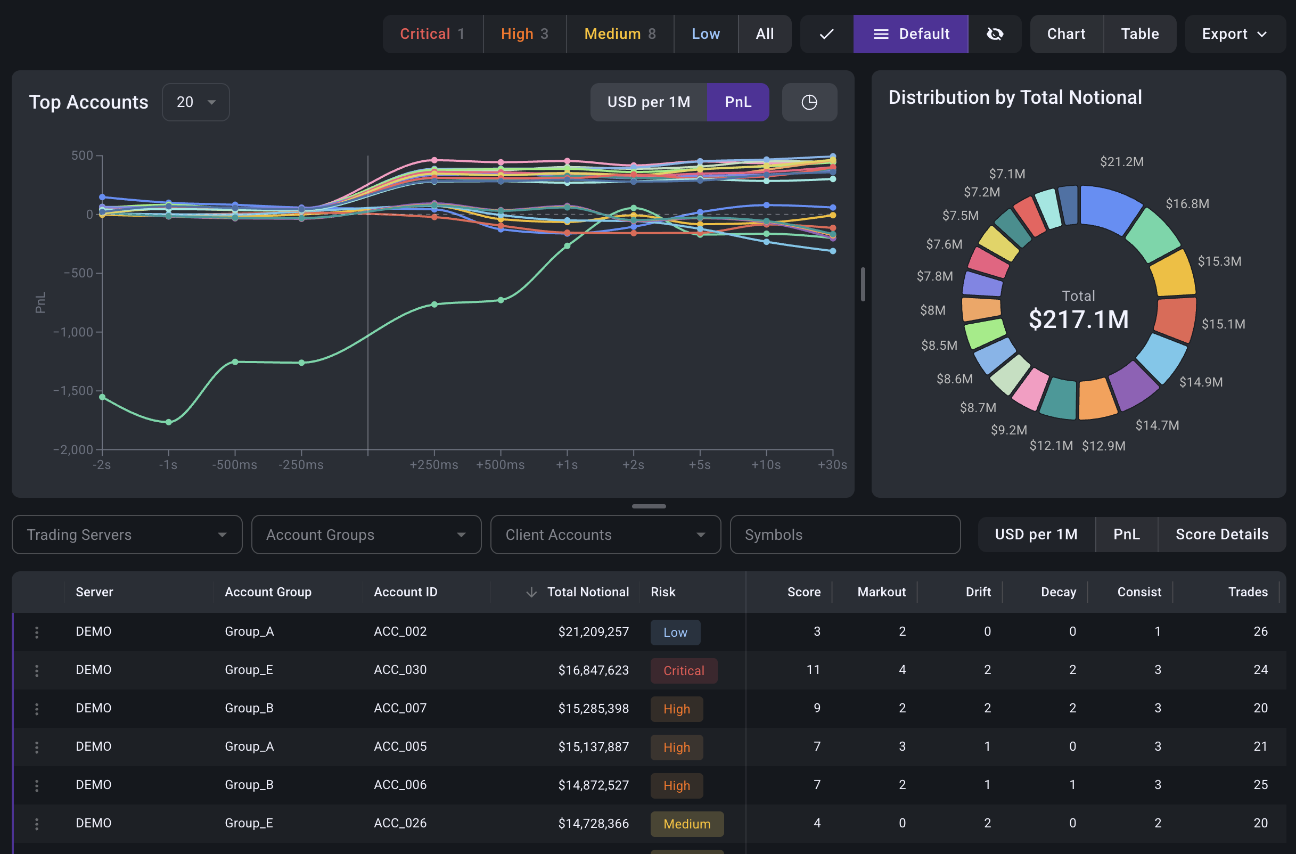The image size is (1296, 854).
Task: Click the +30s x-axis tick label
Action: click(832, 465)
